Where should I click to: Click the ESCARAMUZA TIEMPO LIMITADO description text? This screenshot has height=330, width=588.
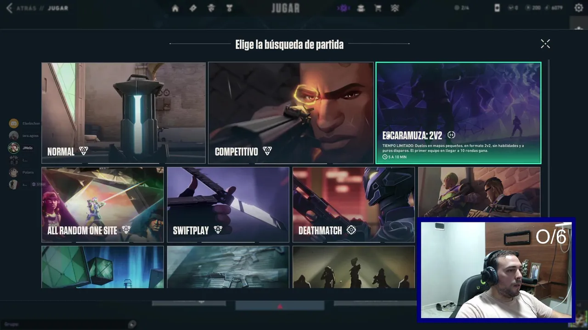(453, 148)
